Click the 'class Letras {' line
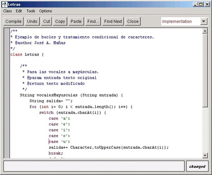 tap(27, 54)
